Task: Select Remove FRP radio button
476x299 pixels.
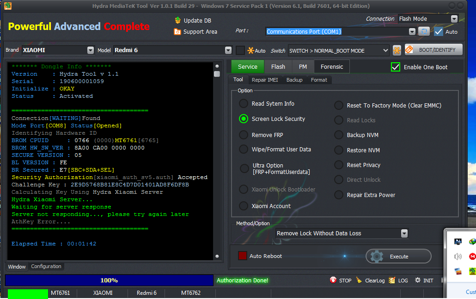Action: point(244,135)
